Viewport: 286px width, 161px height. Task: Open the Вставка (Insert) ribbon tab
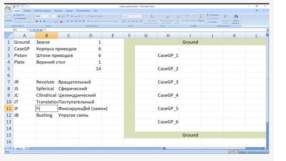27,11
